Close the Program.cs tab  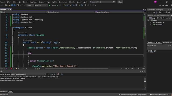pyautogui.click(x=10, y=10)
